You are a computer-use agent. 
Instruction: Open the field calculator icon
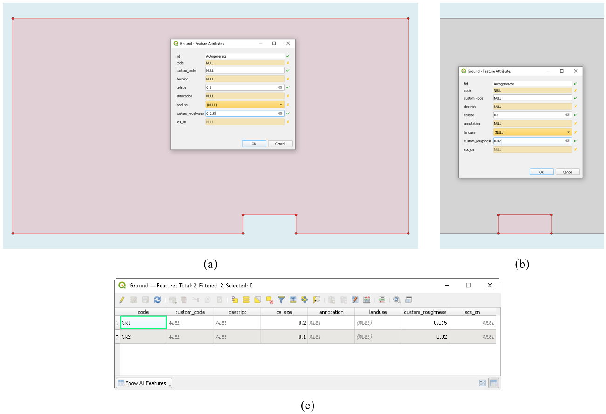point(367,300)
